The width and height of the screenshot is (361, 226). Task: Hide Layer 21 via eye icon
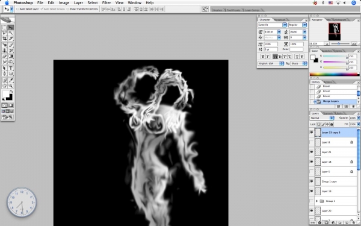(x=312, y=152)
